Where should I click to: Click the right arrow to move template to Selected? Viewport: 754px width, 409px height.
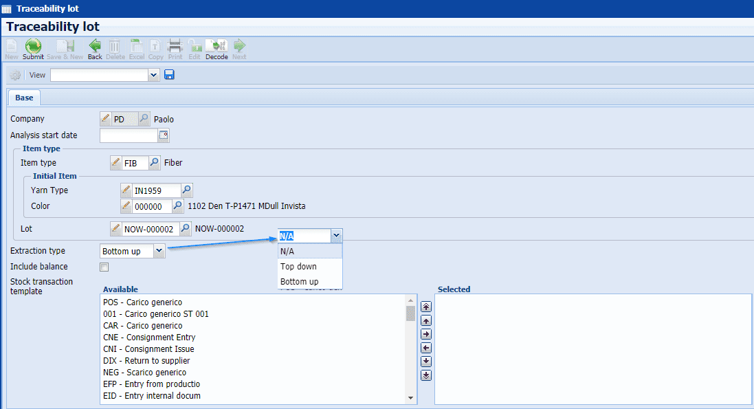tap(425, 334)
